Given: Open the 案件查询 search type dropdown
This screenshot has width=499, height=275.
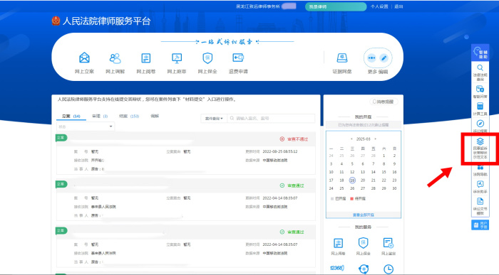Looking at the screenshot, I should coord(214,118).
